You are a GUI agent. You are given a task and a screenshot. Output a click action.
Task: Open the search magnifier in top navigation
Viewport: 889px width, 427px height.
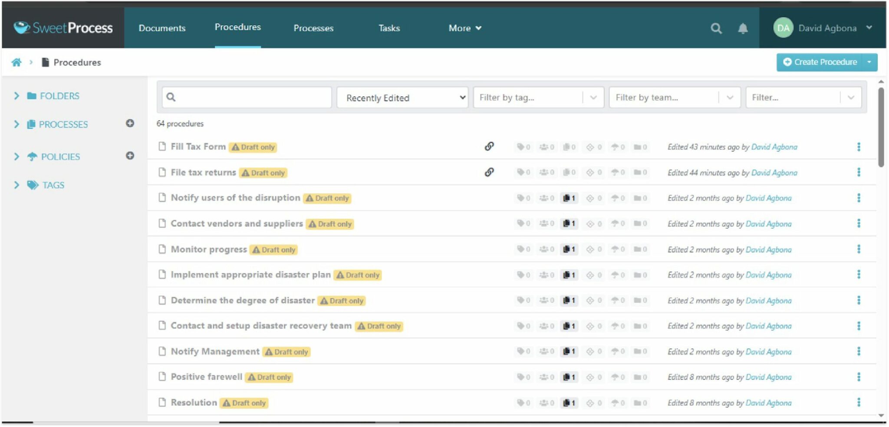[716, 29]
